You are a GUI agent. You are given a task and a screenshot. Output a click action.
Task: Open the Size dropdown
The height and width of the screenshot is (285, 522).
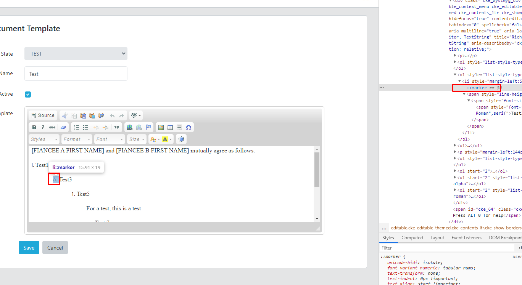pos(137,139)
